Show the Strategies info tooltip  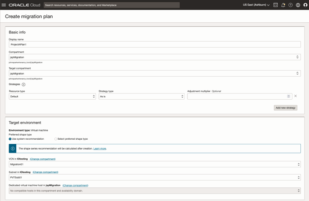24,84
